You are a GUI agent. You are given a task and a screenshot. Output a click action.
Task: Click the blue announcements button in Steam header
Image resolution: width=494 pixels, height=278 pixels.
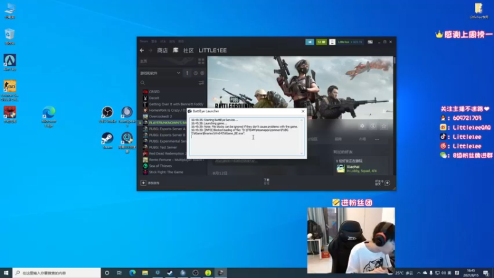[310, 42]
